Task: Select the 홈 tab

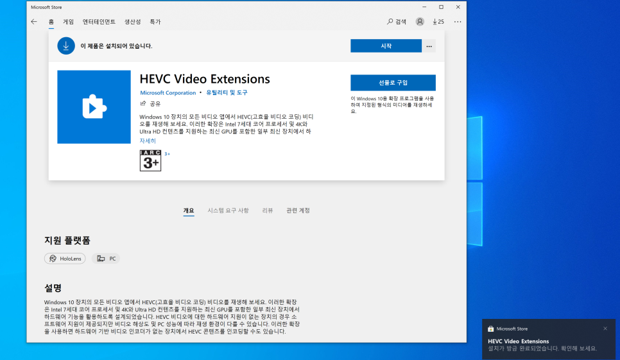Action: click(51, 22)
